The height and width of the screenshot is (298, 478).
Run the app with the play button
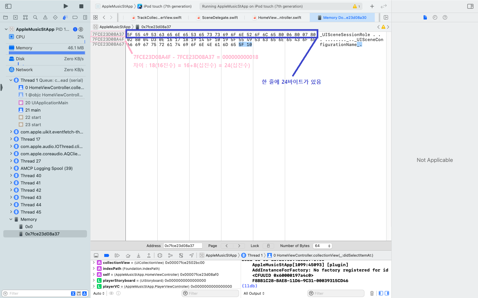[x=66, y=6]
